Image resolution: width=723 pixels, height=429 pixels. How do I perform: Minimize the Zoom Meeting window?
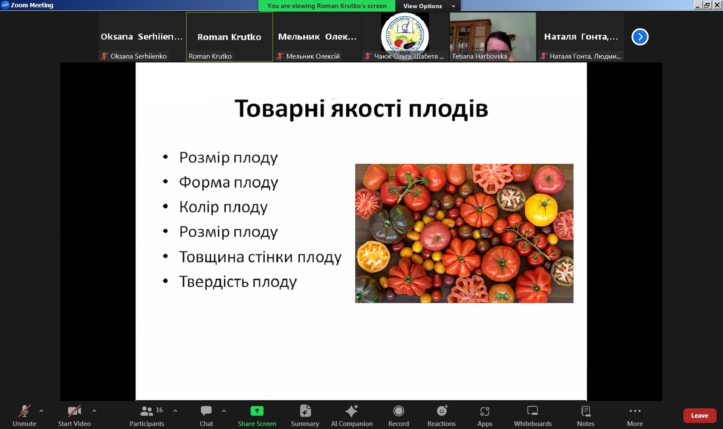(698, 5)
